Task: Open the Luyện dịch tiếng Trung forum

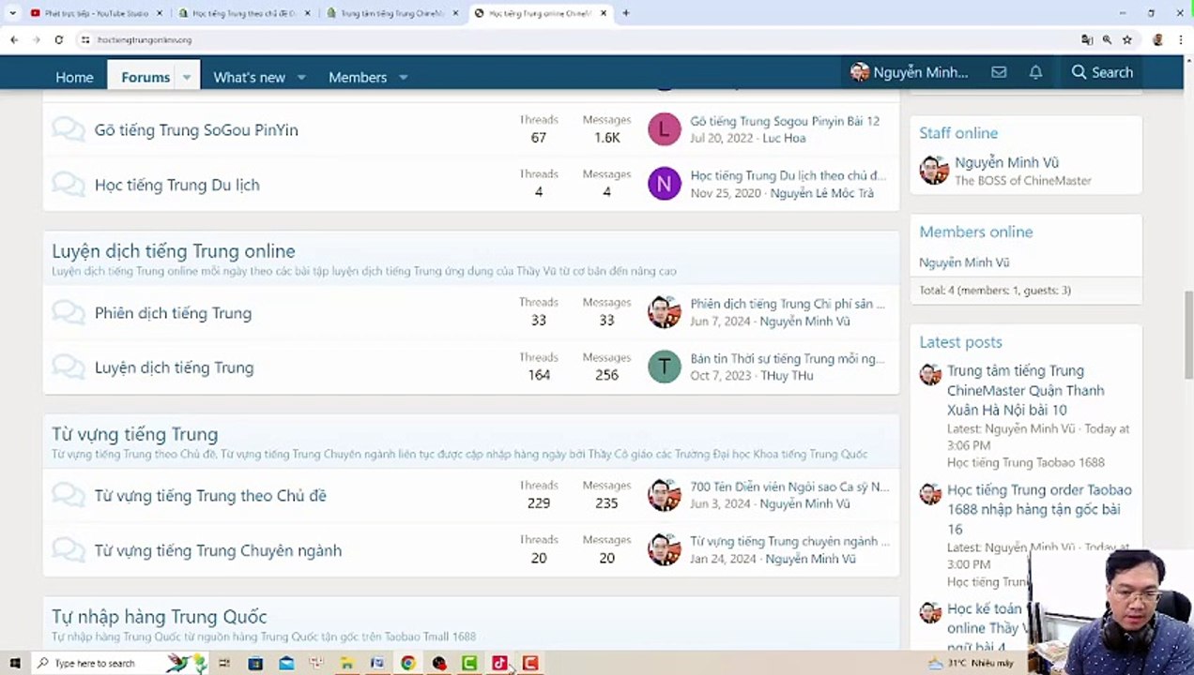Action: [x=174, y=367]
